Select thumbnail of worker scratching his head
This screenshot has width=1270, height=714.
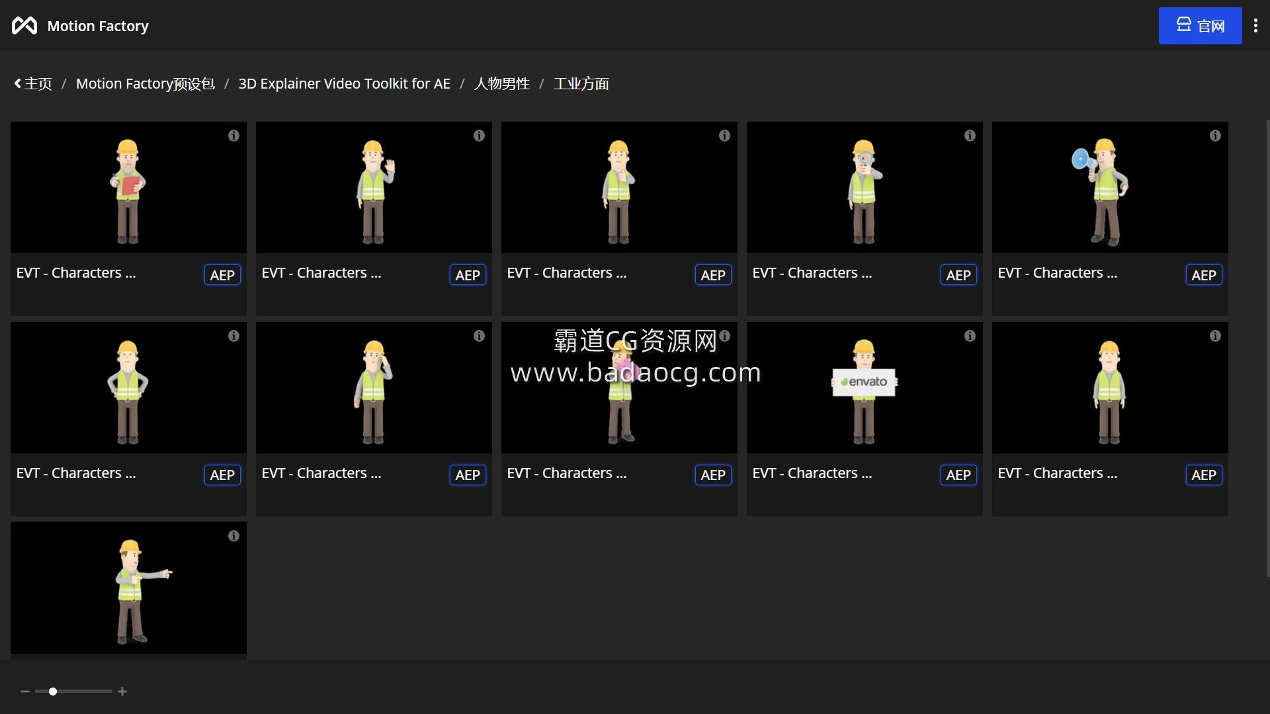tap(374, 387)
